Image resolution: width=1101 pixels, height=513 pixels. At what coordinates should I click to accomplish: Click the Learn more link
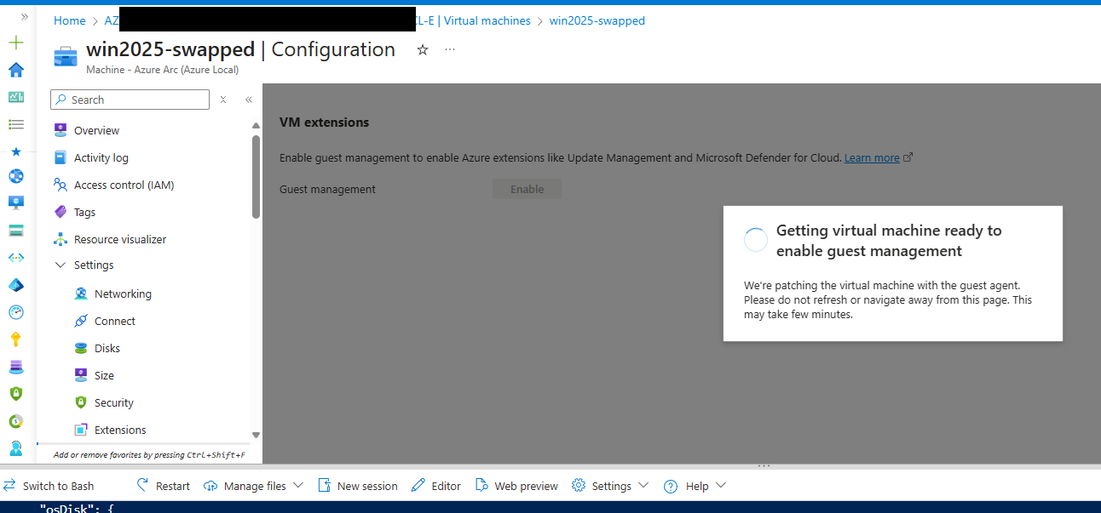tap(872, 158)
